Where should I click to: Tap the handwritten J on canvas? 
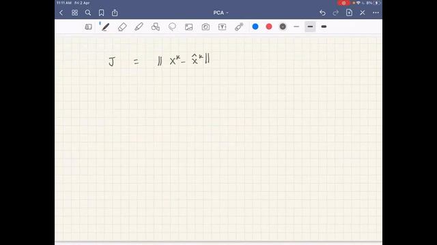(x=112, y=61)
